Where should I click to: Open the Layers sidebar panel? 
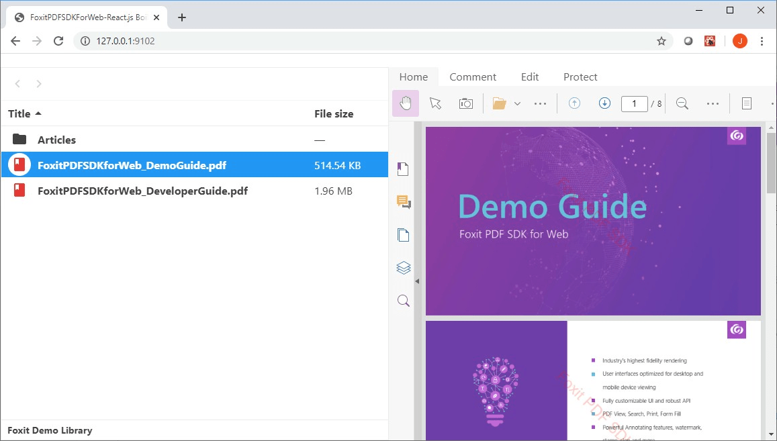tap(404, 268)
